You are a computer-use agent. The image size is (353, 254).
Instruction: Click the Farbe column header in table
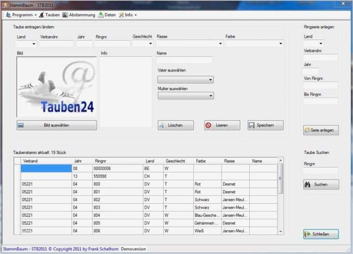point(208,161)
